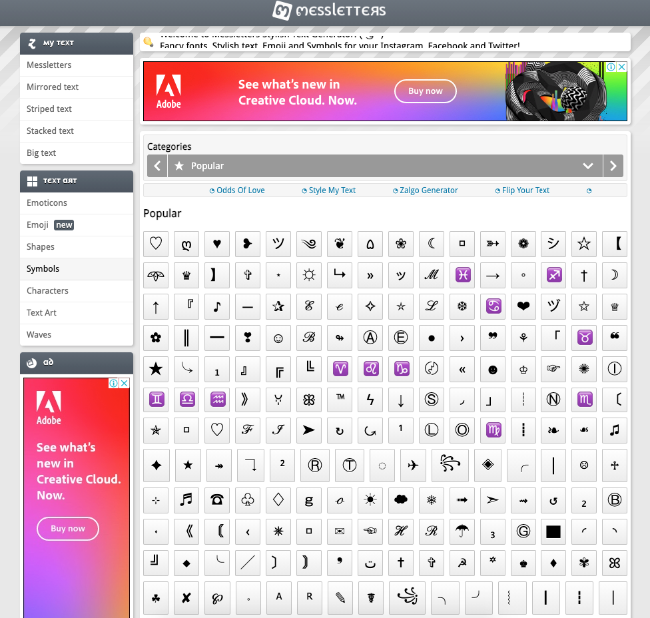Select the Leo zodiac symbol tile
This screenshot has height=618, width=650.
370,368
